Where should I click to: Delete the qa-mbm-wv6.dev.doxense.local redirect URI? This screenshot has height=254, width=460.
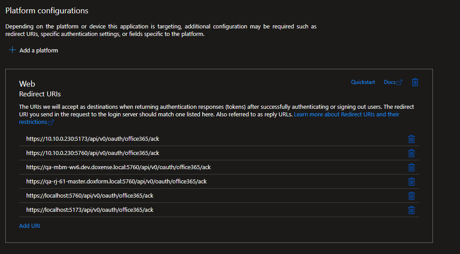tap(412, 167)
